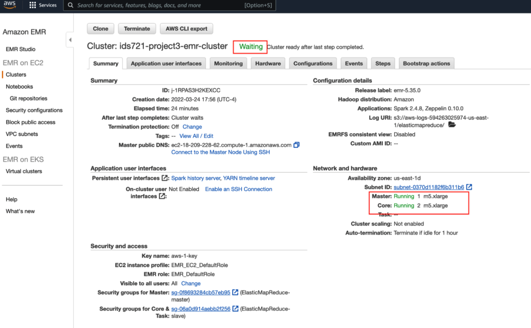Click Change next to Termination protection
531x328 pixels.
click(192, 127)
